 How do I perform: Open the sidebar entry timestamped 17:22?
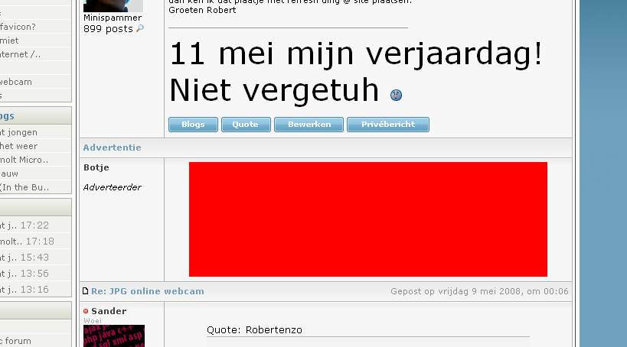click(24, 225)
